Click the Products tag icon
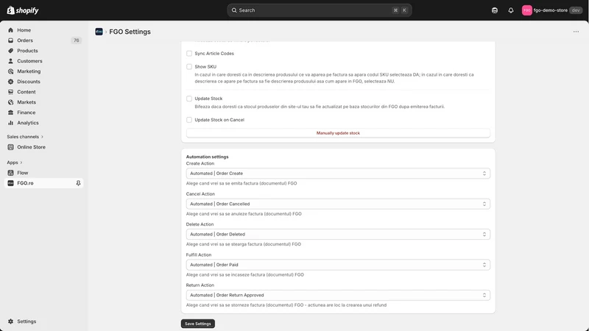The height and width of the screenshot is (331, 589). pos(10,51)
